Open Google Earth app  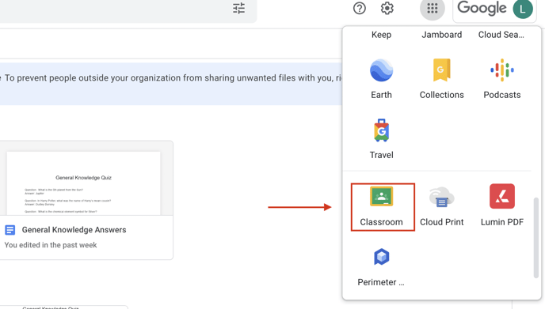pyautogui.click(x=381, y=79)
